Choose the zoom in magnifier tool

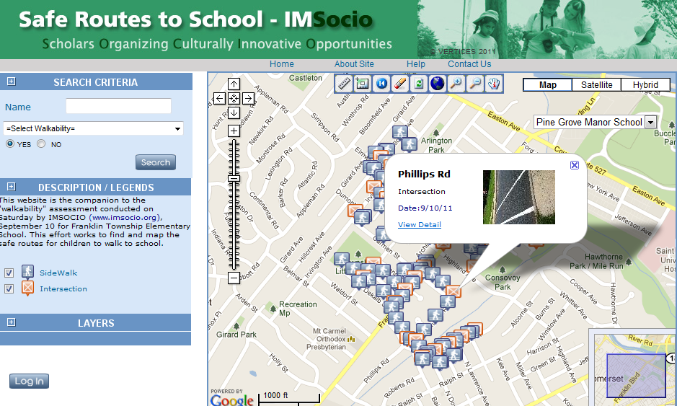(x=456, y=84)
